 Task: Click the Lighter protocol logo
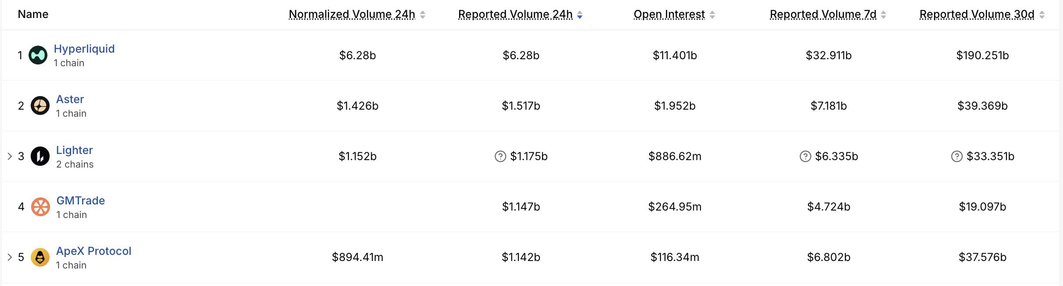pos(40,156)
